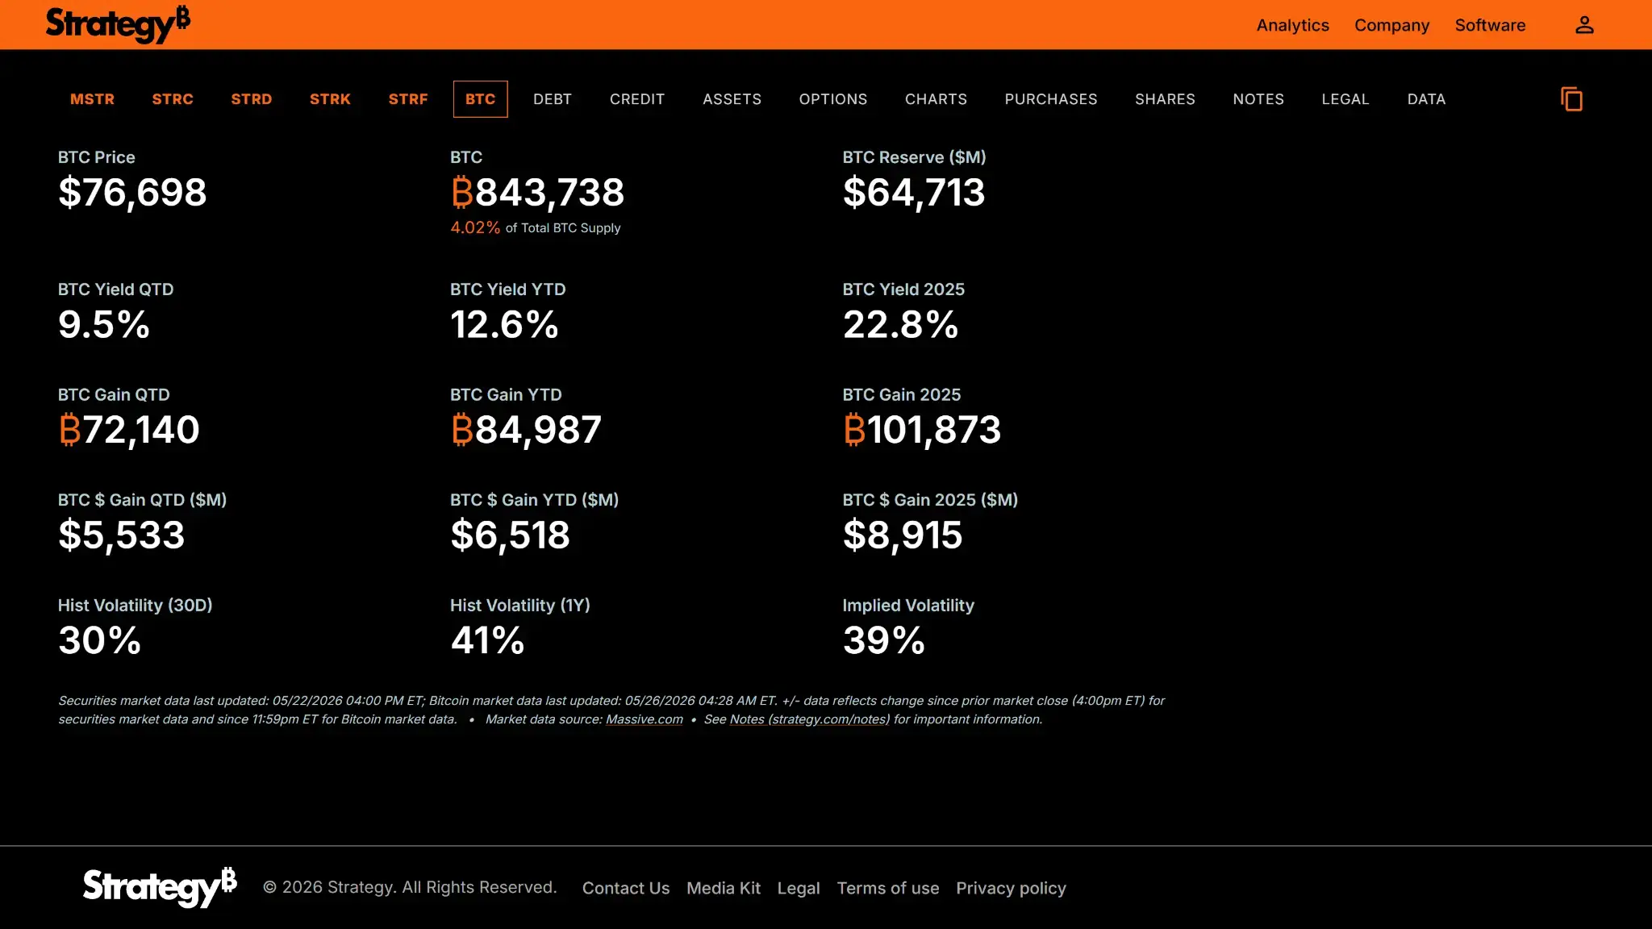Click the 4.02% of Total BTC Supply text

click(x=536, y=227)
